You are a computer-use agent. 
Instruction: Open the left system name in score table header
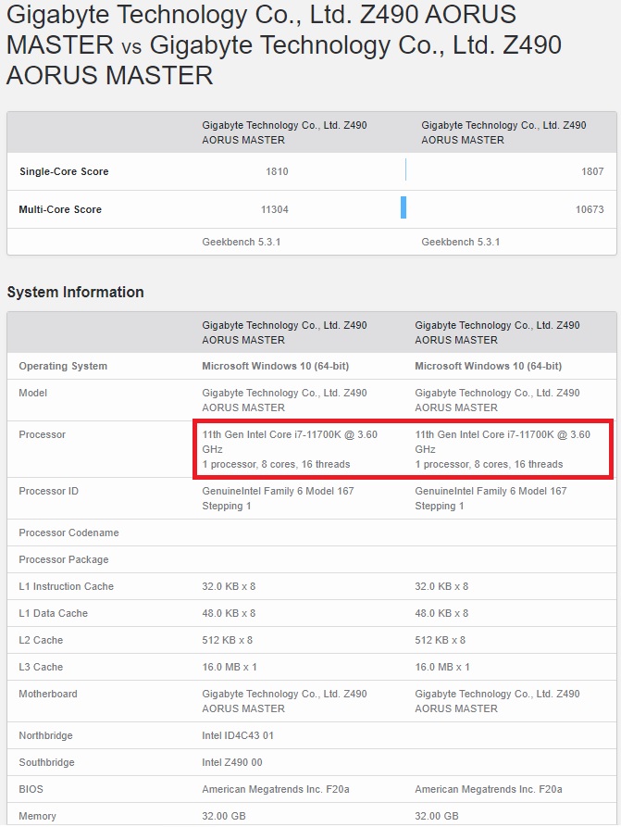284,132
